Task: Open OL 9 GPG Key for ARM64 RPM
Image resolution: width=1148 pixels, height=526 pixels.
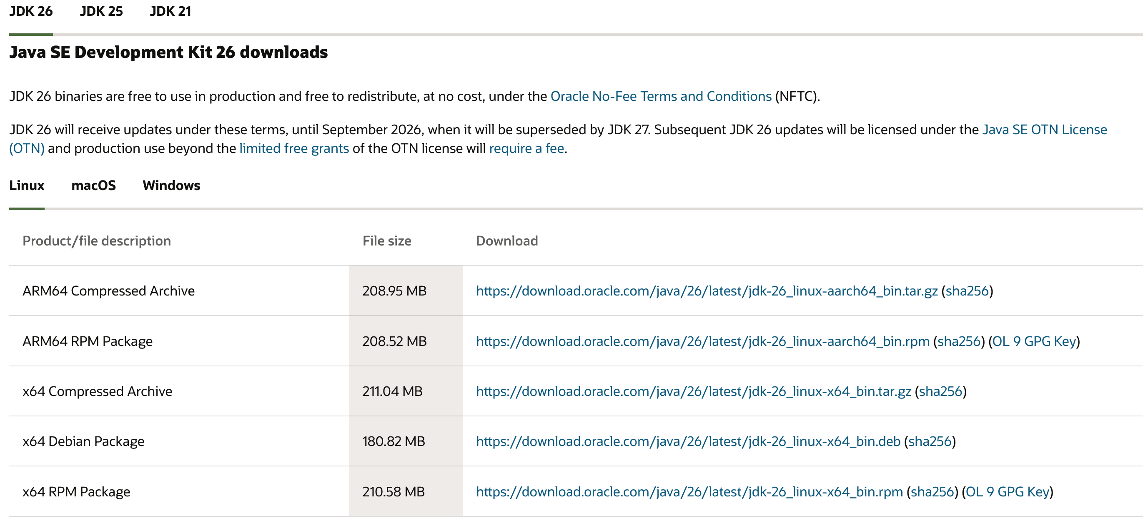Action: tap(1034, 341)
